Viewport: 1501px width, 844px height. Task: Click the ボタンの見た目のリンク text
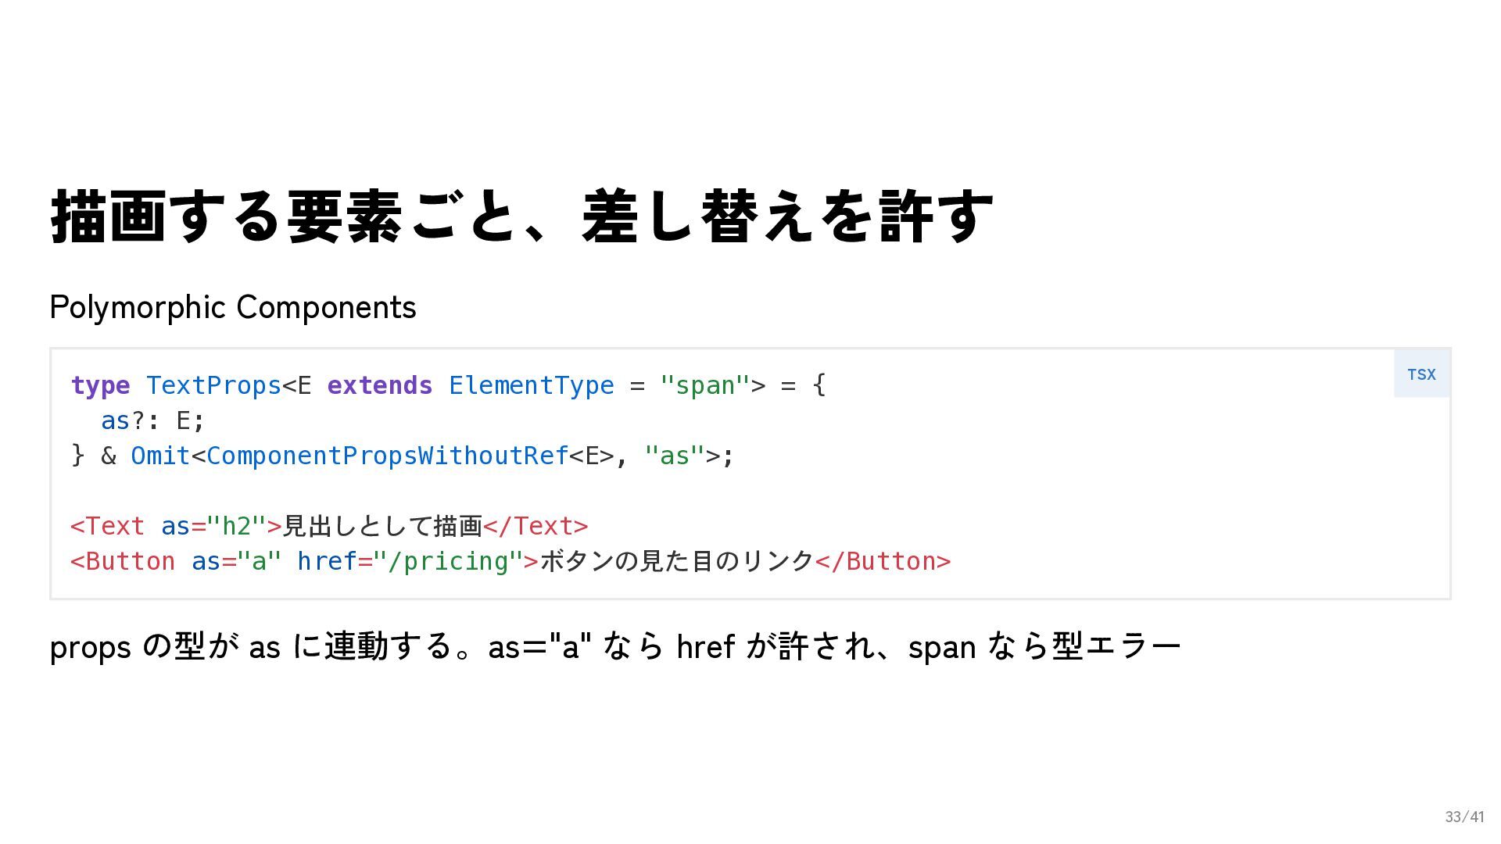tap(677, 561)
